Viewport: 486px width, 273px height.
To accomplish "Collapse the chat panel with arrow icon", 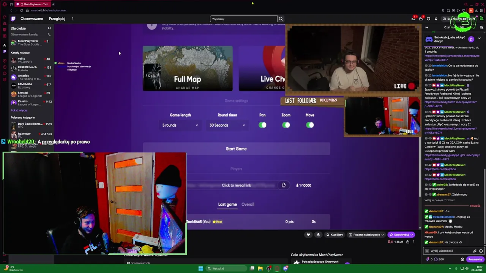I will coord(426,27).
